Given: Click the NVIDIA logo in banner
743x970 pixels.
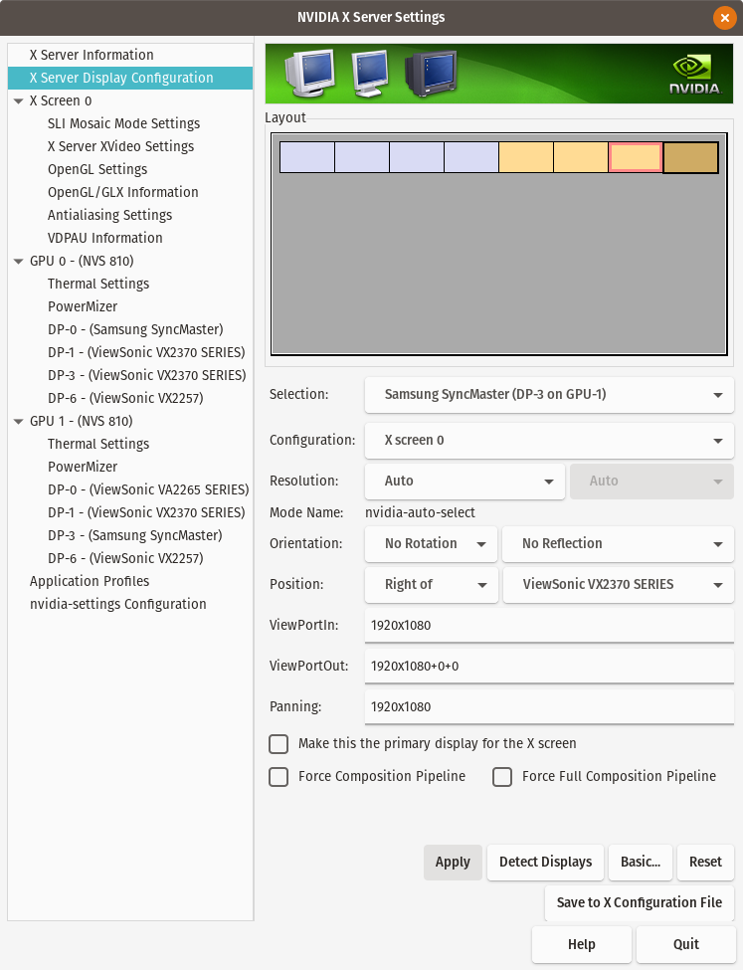Looking at the screenshot, I should pyautogui.click(x=694, y=75).
